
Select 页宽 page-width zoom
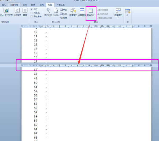(64, 18)
